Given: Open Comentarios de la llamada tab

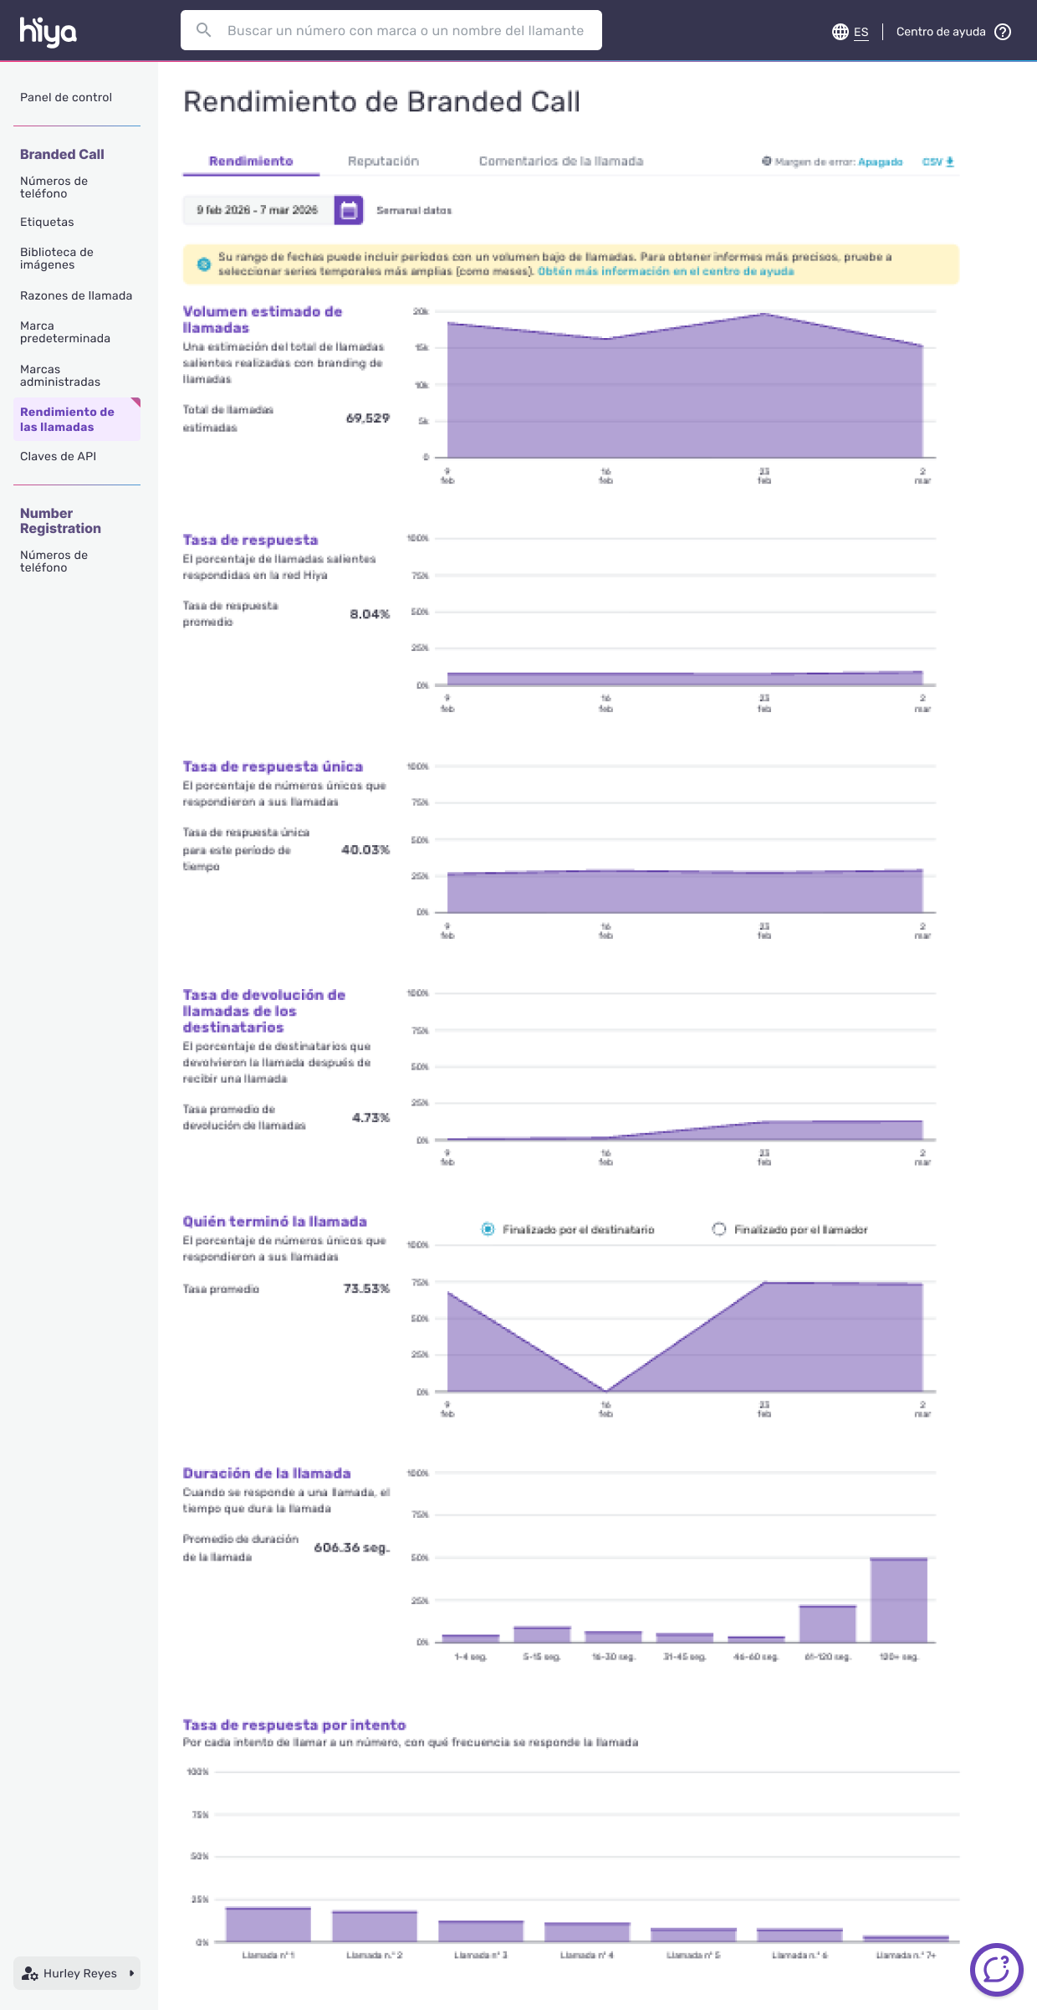Looking at the screenshot, I should (x=560, y=161).
